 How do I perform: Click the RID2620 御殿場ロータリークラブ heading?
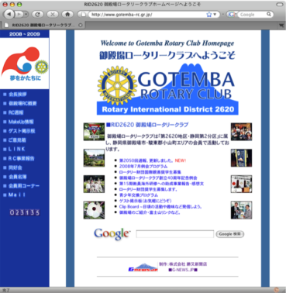[147, 125]
